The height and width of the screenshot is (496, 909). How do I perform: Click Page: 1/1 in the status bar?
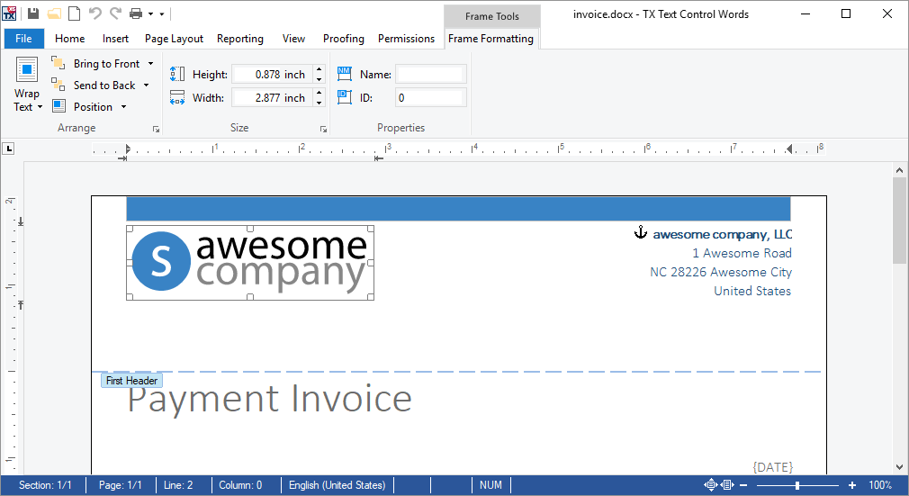coord(120,485)
